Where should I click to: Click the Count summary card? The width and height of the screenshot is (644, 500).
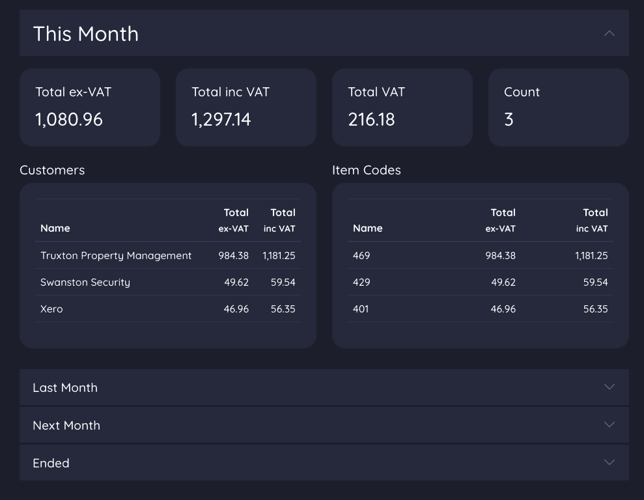pos(558,107)
